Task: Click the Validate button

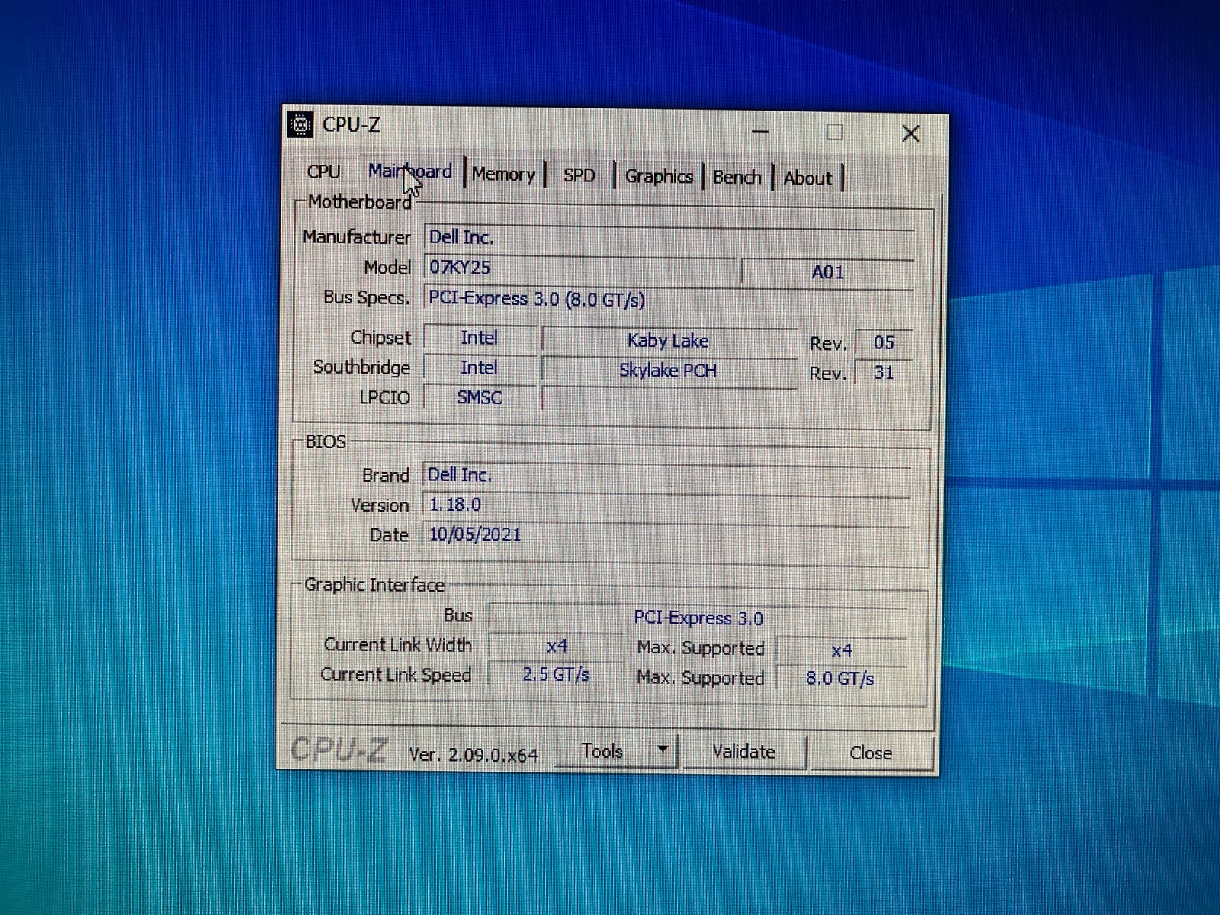Action: pos(743,752)
